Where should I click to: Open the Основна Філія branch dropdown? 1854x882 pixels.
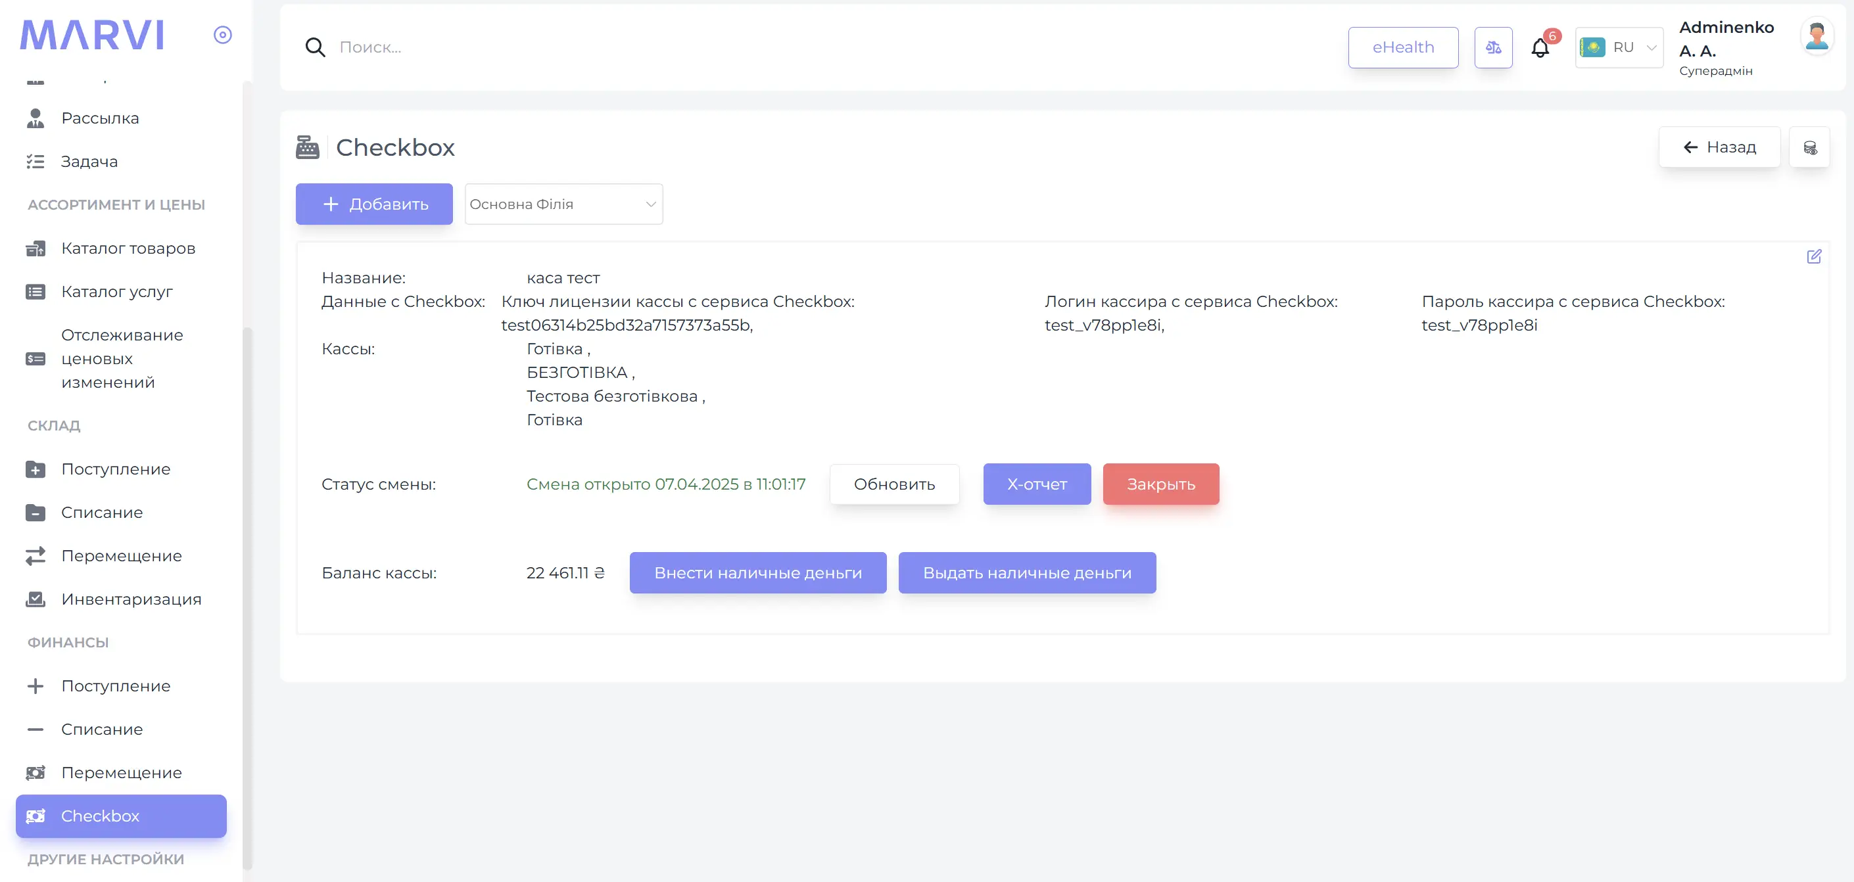tap(563, 204)
